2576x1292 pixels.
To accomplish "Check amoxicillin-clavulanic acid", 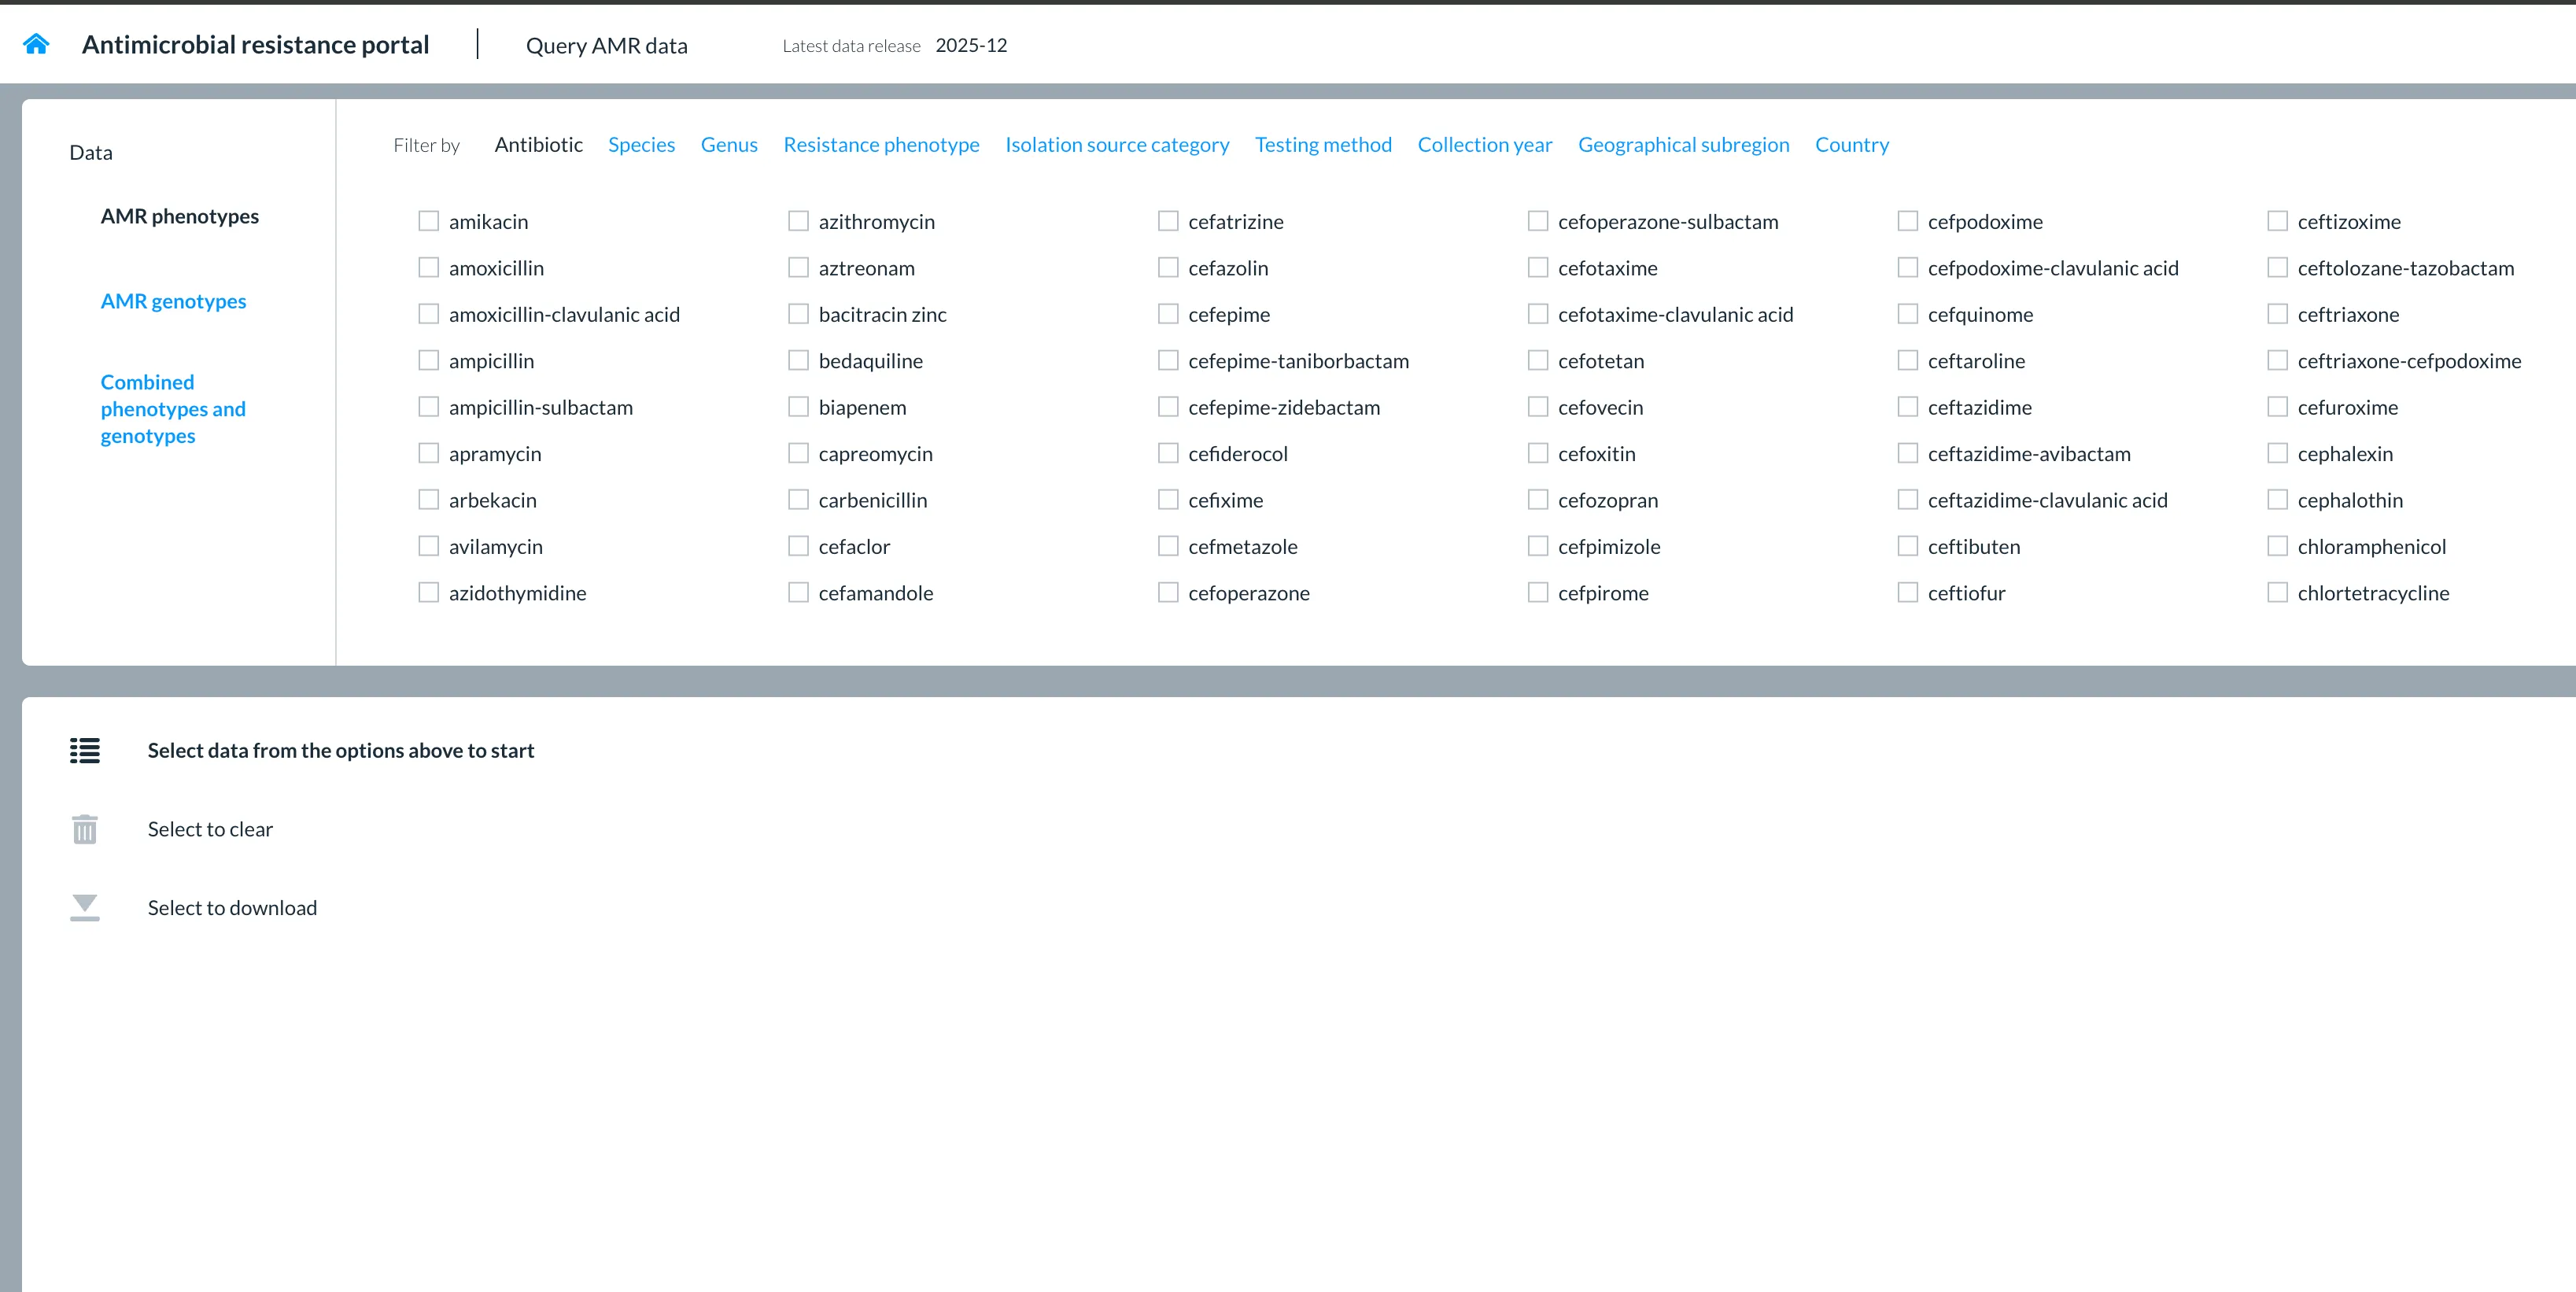I will [x=428, y=314].
